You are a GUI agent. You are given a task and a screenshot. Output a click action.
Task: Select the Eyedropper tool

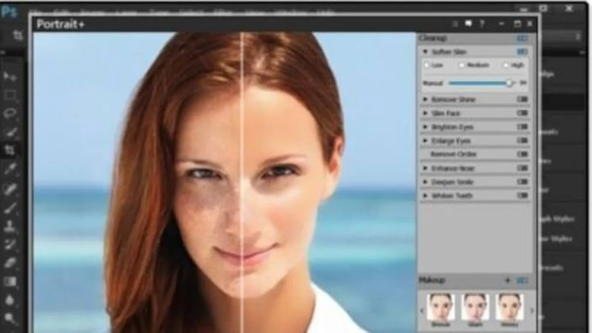click(x=10, y=170)
